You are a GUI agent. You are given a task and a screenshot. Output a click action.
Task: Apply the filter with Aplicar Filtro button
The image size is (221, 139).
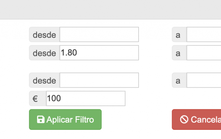[65, 119]
